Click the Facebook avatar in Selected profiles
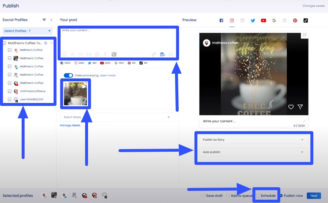328x203 pixels. 54,195
